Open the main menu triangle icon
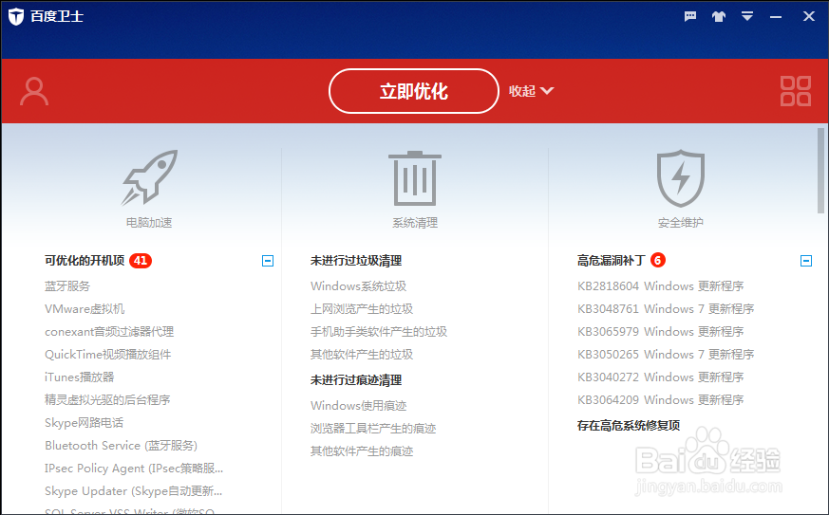829x515 pixels. click(747, 16)
